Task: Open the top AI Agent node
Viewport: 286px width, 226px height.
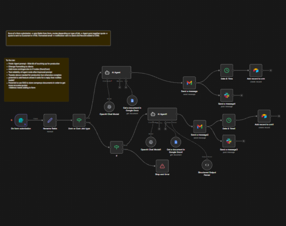Action: 116,73
